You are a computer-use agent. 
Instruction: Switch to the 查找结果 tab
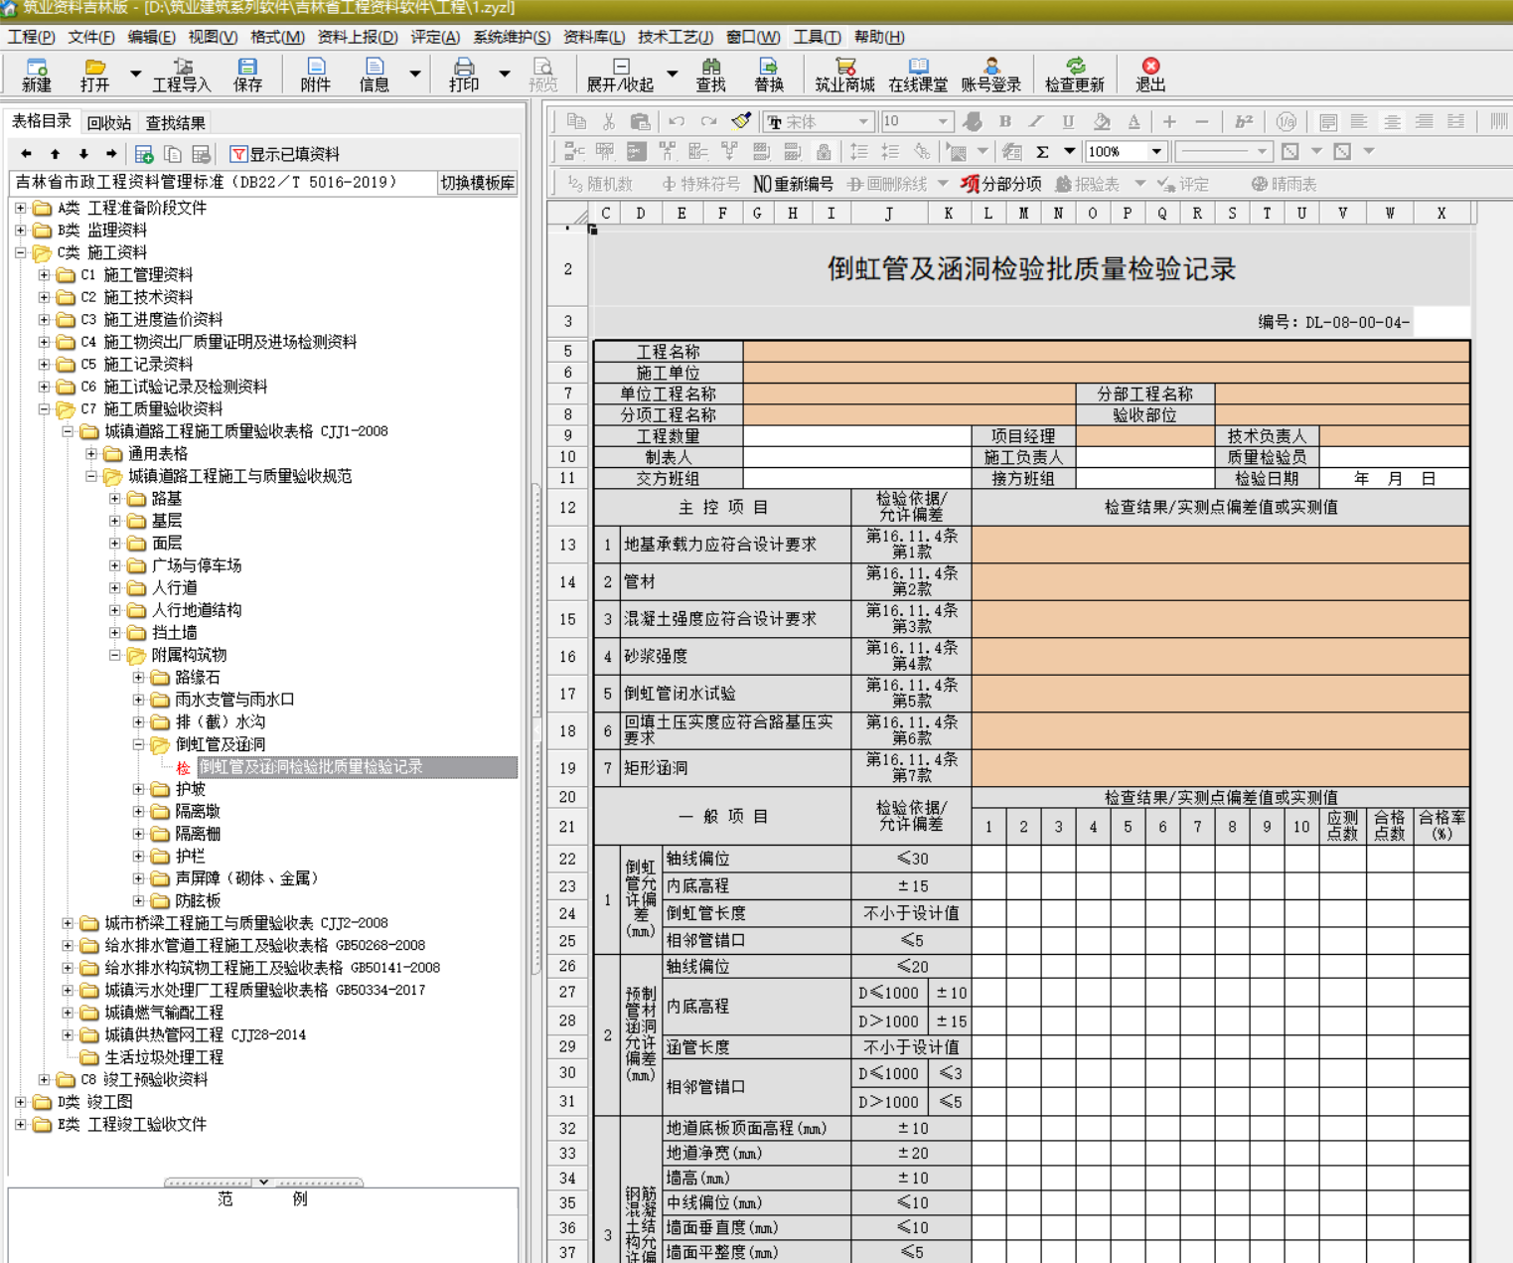pos(176,123)
